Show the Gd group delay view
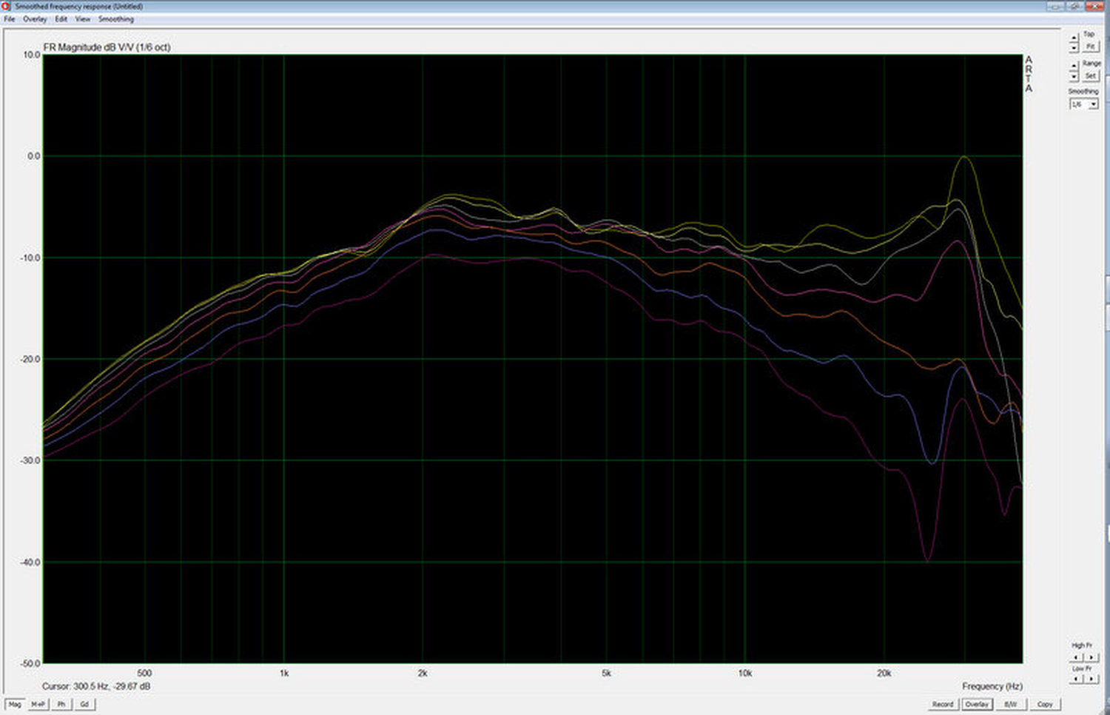Image resolution: width=1110 pixels, height=715 pixels. coord(84,704)
